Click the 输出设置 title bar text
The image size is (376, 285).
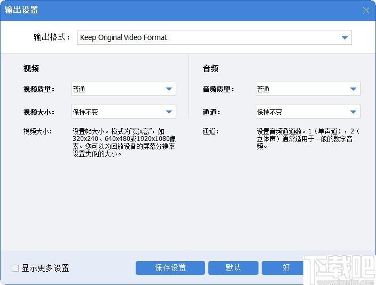(x=22, y=10)
